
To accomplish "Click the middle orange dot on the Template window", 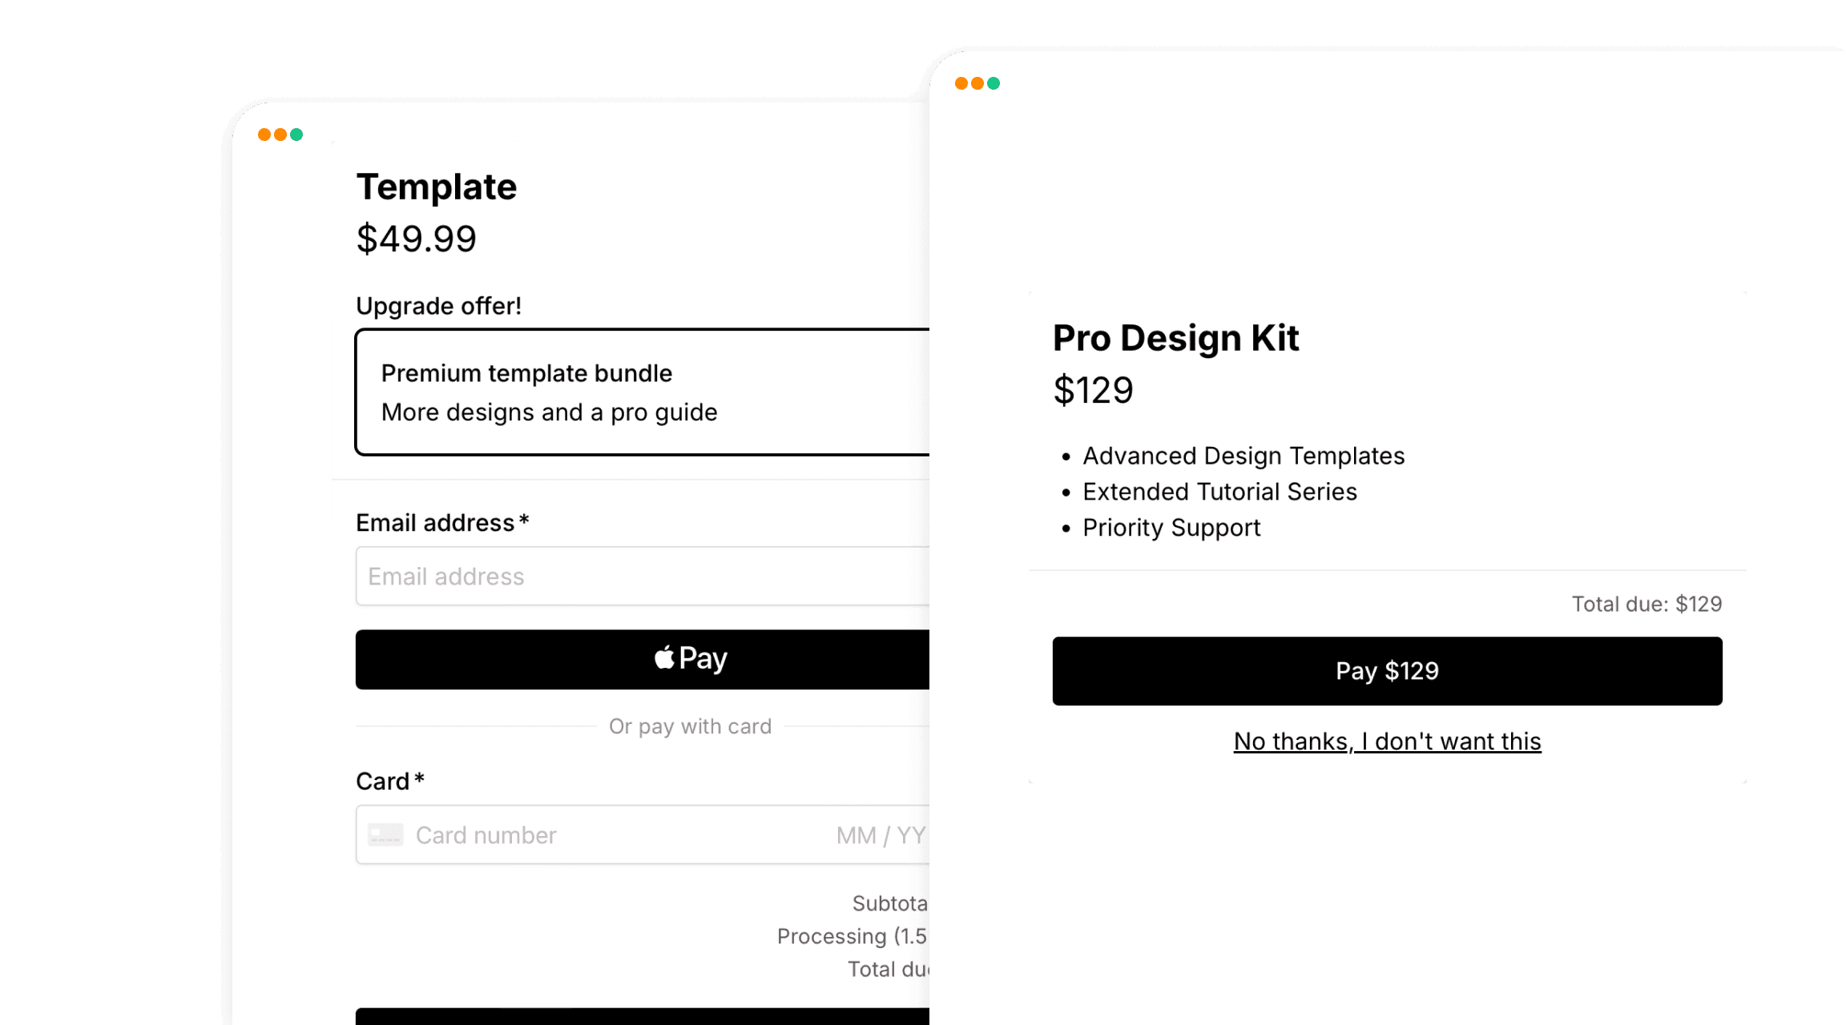I will pyautogui.click(x=280, y=135).
